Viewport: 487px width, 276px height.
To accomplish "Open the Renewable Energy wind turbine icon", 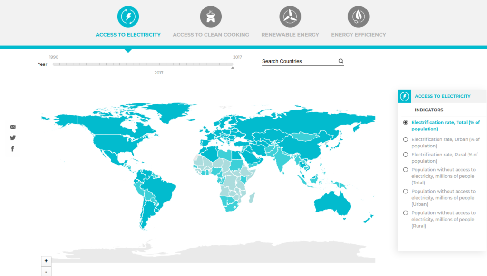I will [x=290, y=17].
